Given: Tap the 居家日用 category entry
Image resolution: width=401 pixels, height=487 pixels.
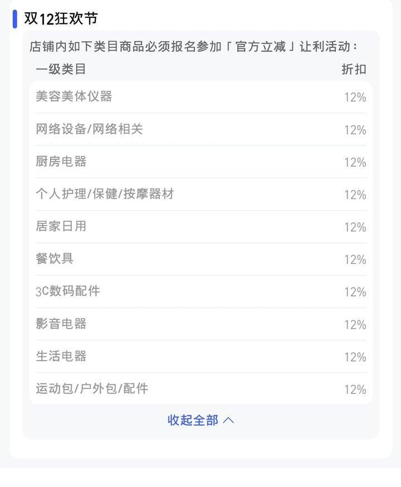Looking at the screenshot, I should (61, 226).
